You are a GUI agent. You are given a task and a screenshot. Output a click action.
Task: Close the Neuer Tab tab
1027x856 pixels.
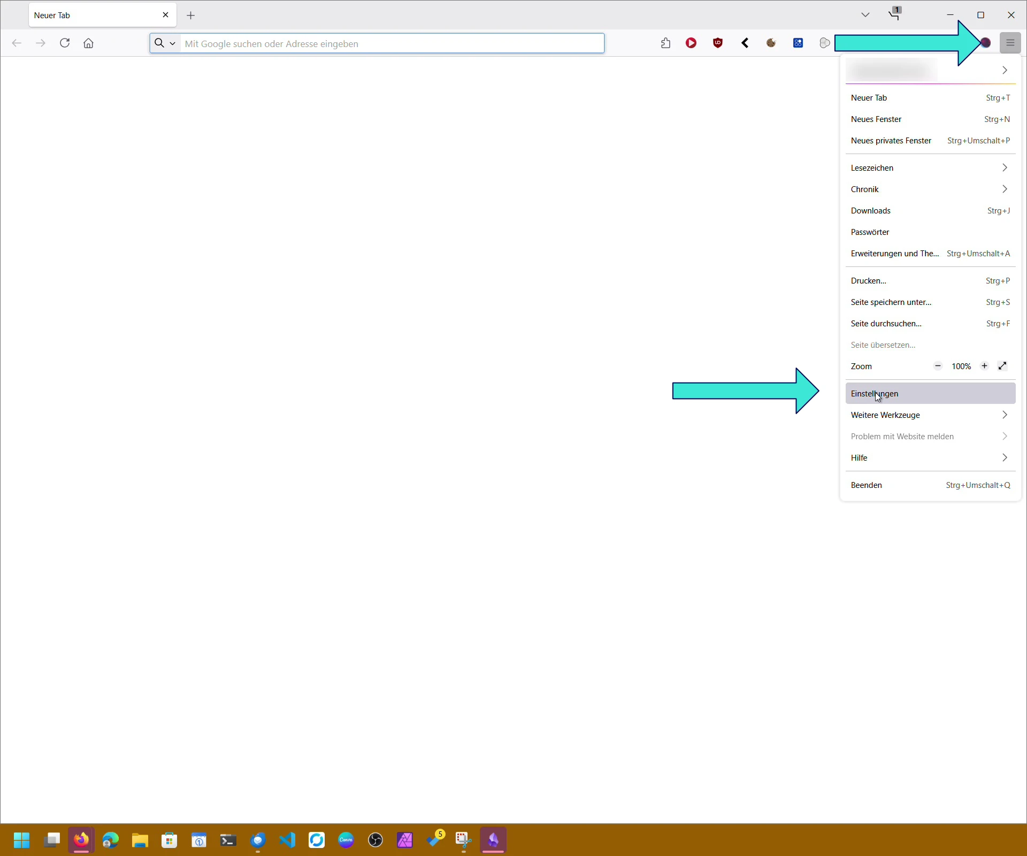[165, 15]
